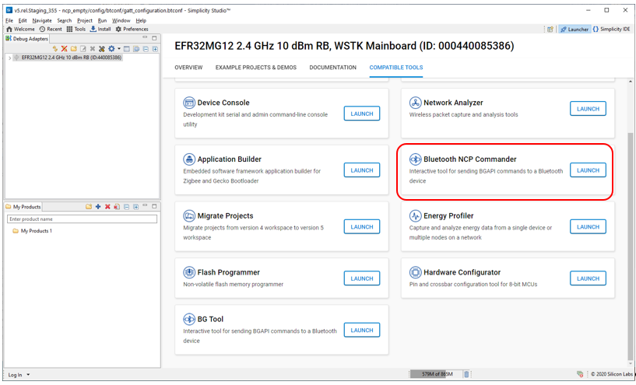Image resolution: width=636 pixels, height=385 pixels.
Task: Click the Energy Profiler waveform icon
Action: (x=416, y=215)
